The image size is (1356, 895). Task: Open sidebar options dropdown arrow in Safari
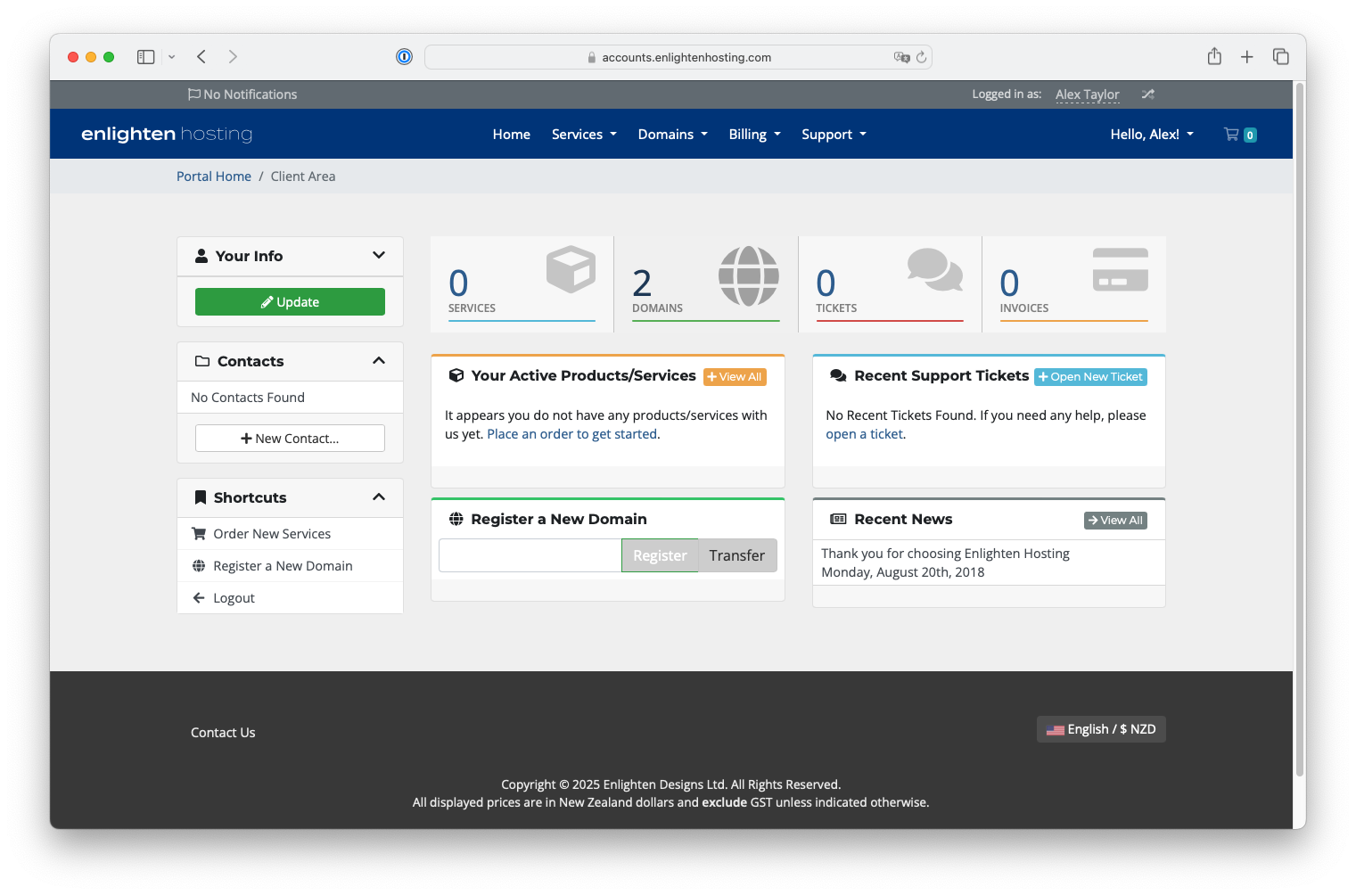171,57
